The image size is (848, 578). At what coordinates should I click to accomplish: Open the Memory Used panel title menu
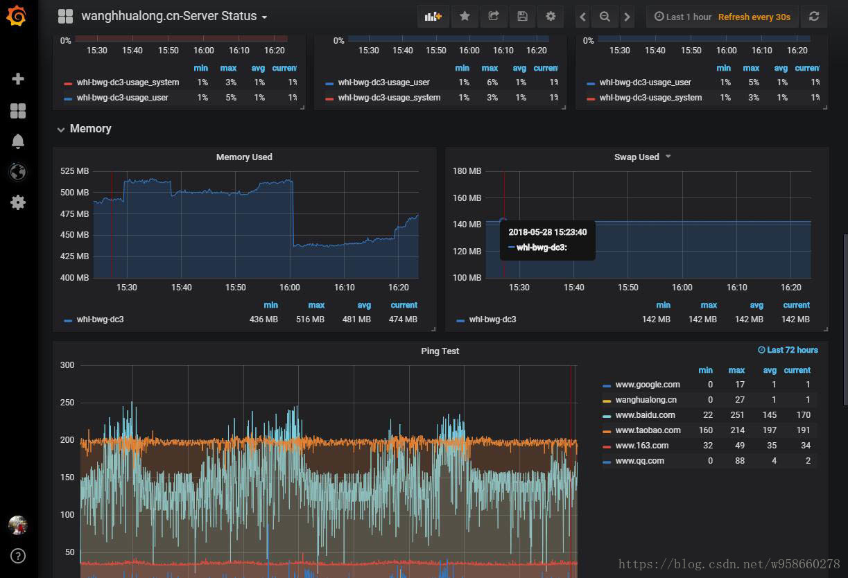pos(244,157)
